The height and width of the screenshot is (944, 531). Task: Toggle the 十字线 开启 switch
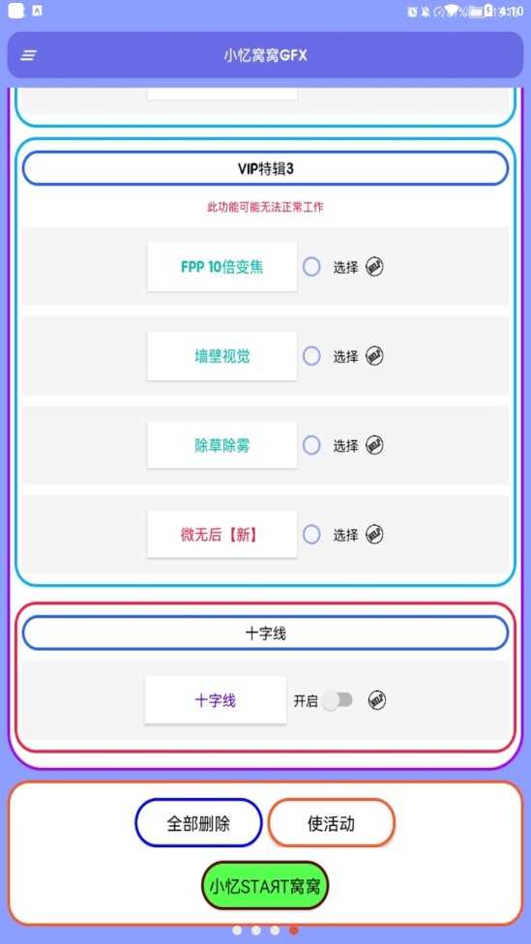tap(337, 700)
